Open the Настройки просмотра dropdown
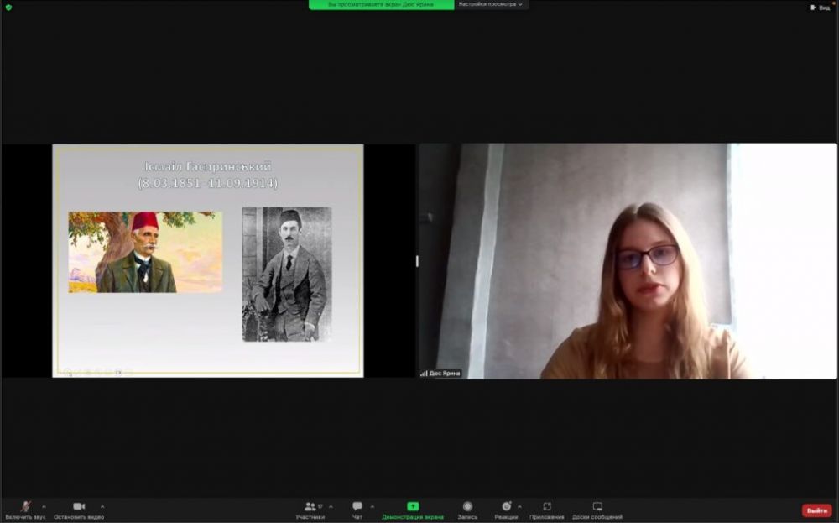839x523 pixels. [491, 4]
